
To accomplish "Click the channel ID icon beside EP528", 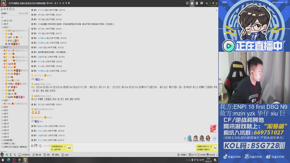I will 47,3.
